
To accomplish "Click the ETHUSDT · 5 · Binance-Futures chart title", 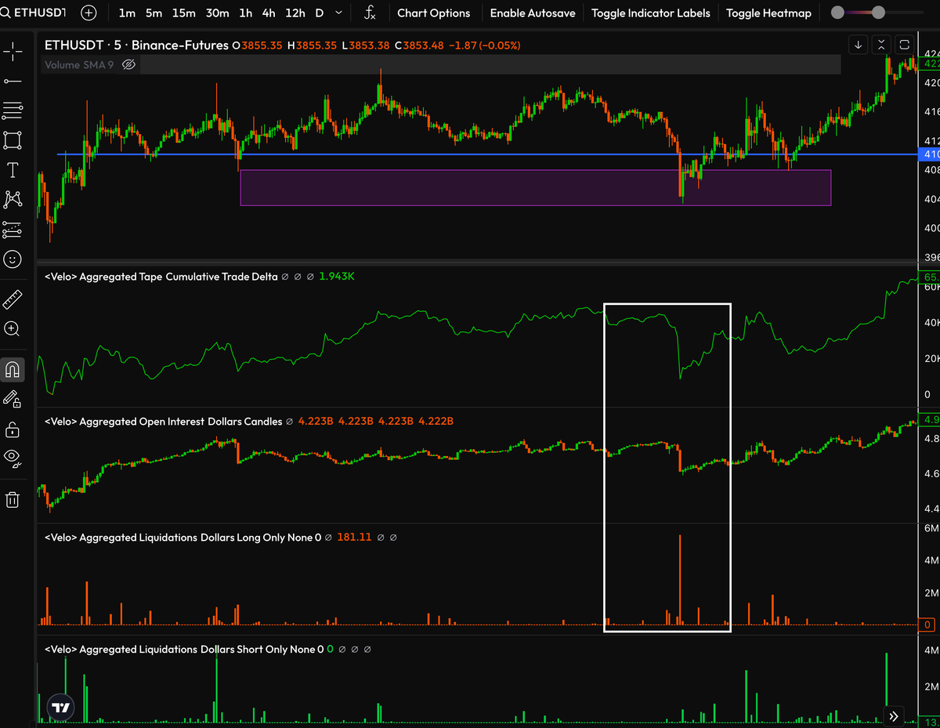I will [136, 45].
